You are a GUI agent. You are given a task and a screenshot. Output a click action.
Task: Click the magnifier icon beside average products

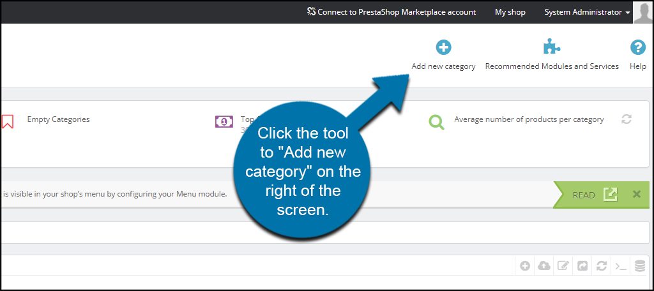point(436,122)
